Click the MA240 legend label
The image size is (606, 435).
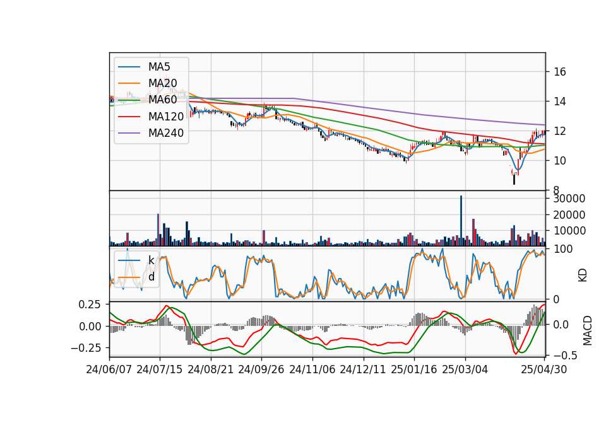166,133
